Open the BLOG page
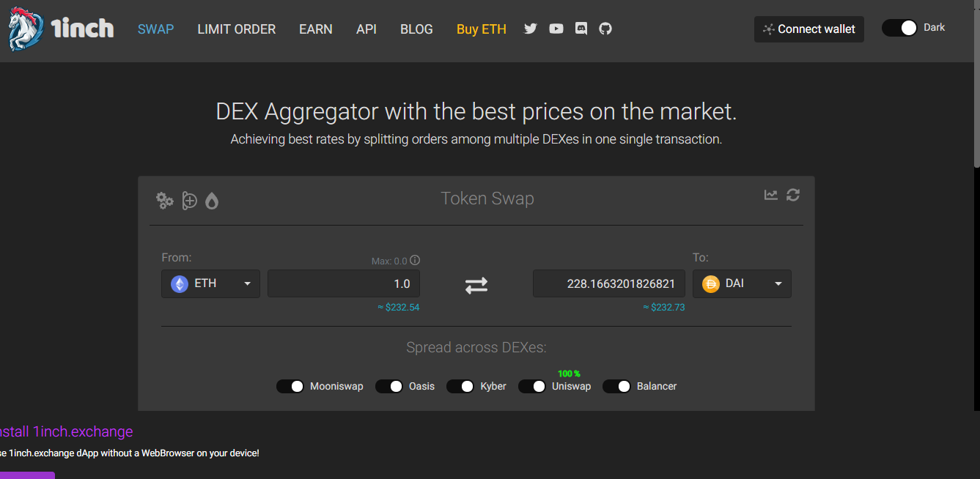Viewport: 980px width, 479px height. click(x=416, y=29)
